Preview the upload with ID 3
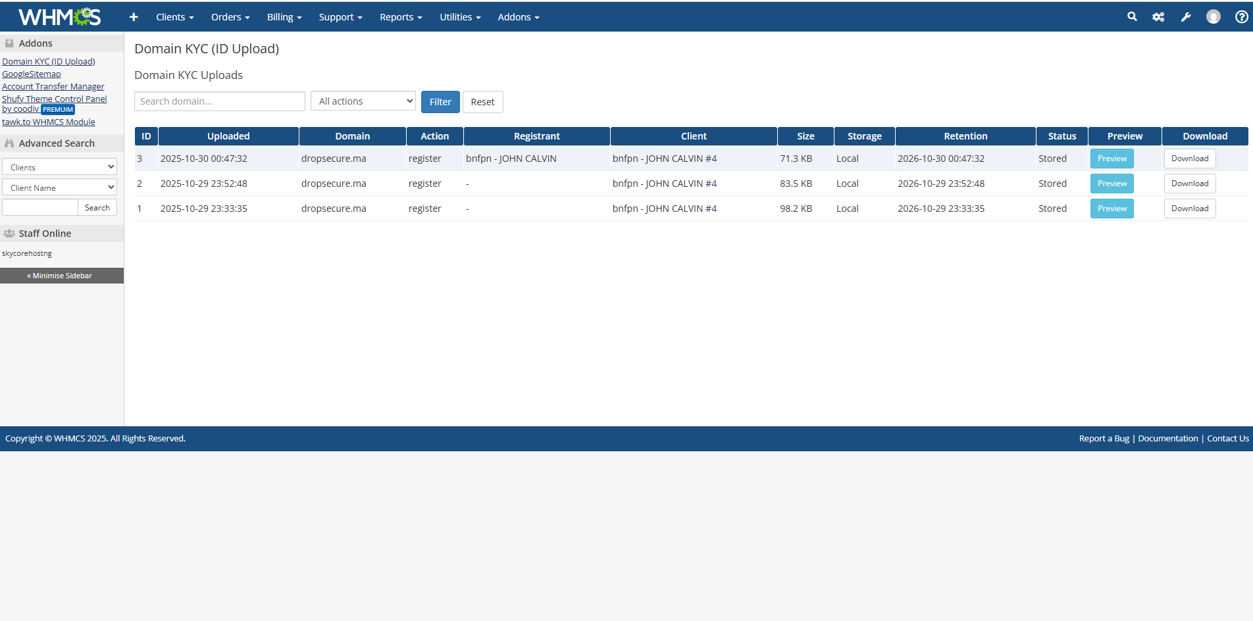This screenshot has width=1253, height=621. [1112, 159]
